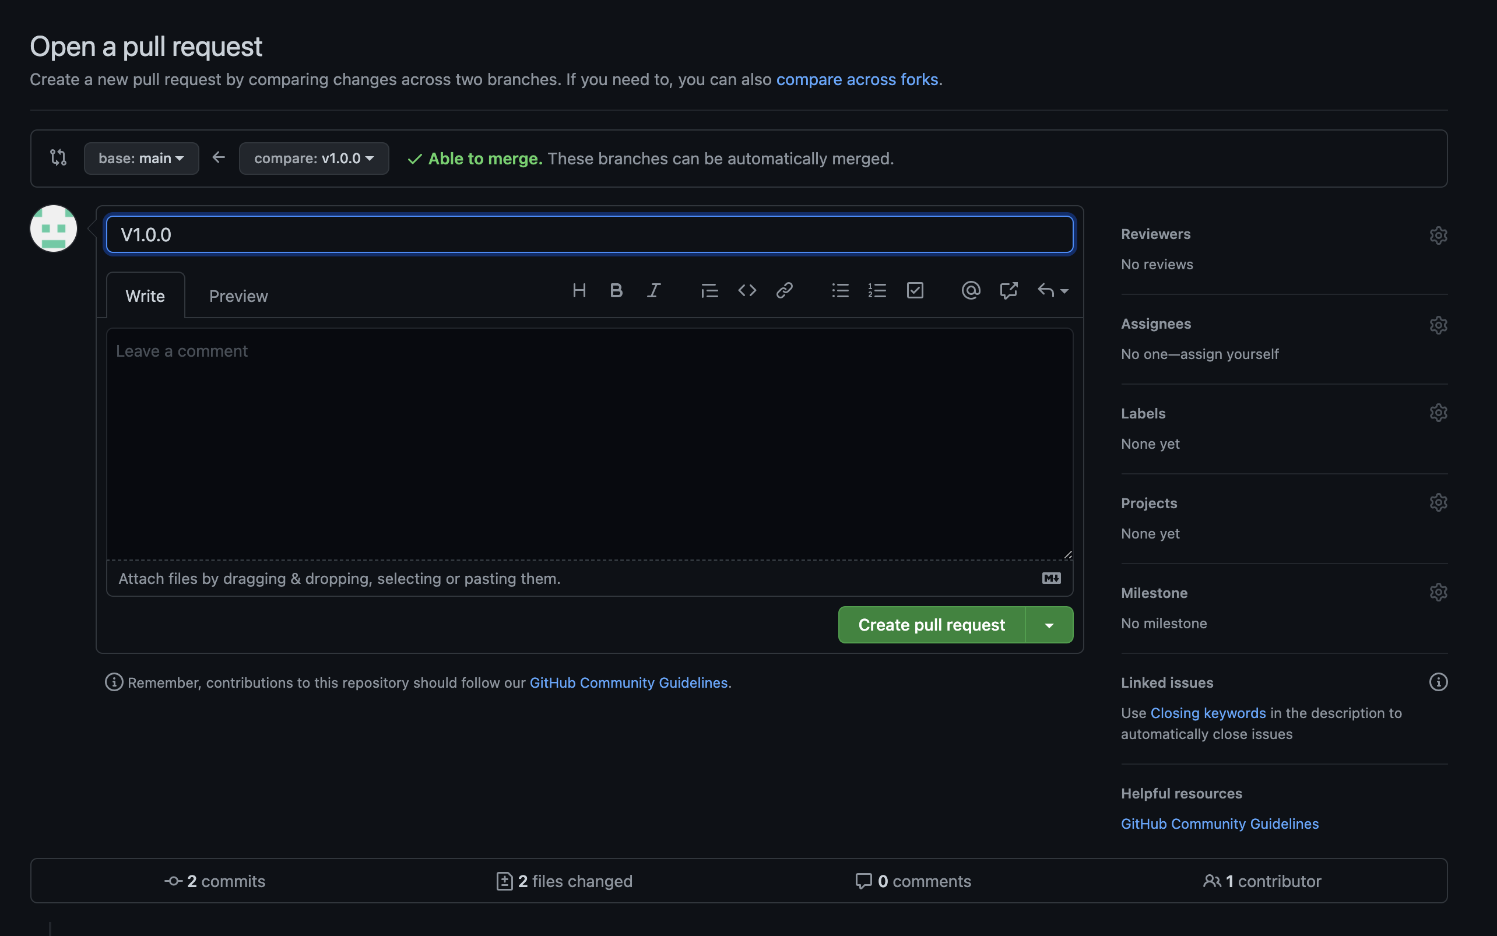
Task: Click the info icon beside Remember contributions
Action: coord(114,682)
